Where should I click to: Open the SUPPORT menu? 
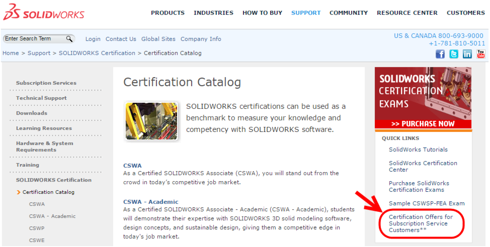[306, 13]
